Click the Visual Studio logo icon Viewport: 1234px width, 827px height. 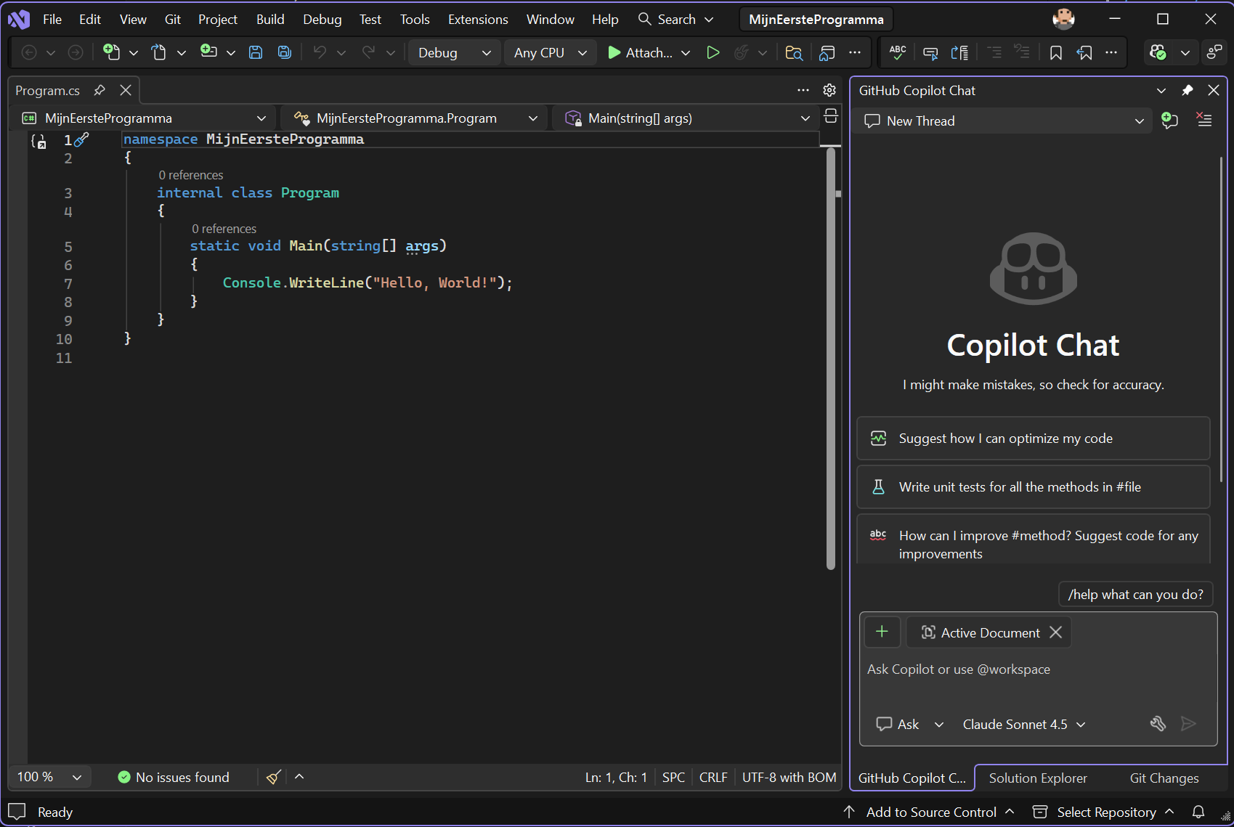[19, 20]
